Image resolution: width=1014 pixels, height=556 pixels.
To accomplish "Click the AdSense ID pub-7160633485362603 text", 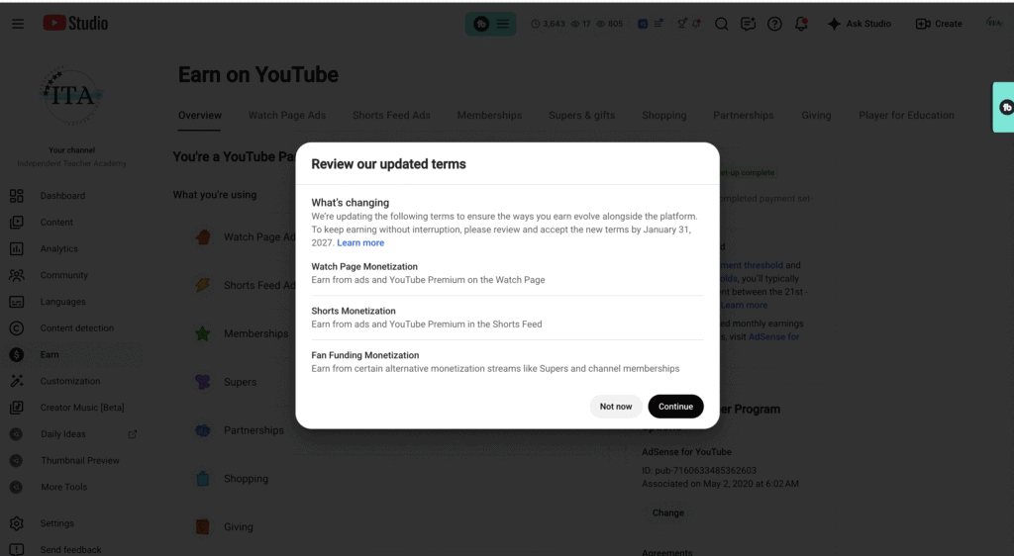I will [699, 470].
